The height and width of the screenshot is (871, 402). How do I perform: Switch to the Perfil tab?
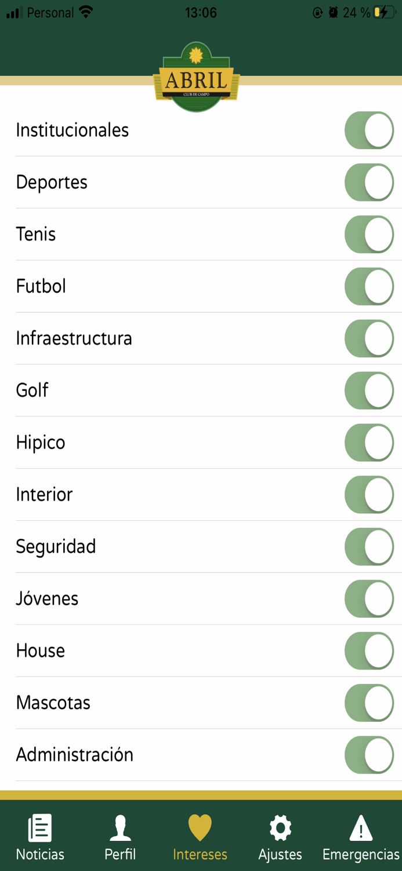click(x=120, y=836)
